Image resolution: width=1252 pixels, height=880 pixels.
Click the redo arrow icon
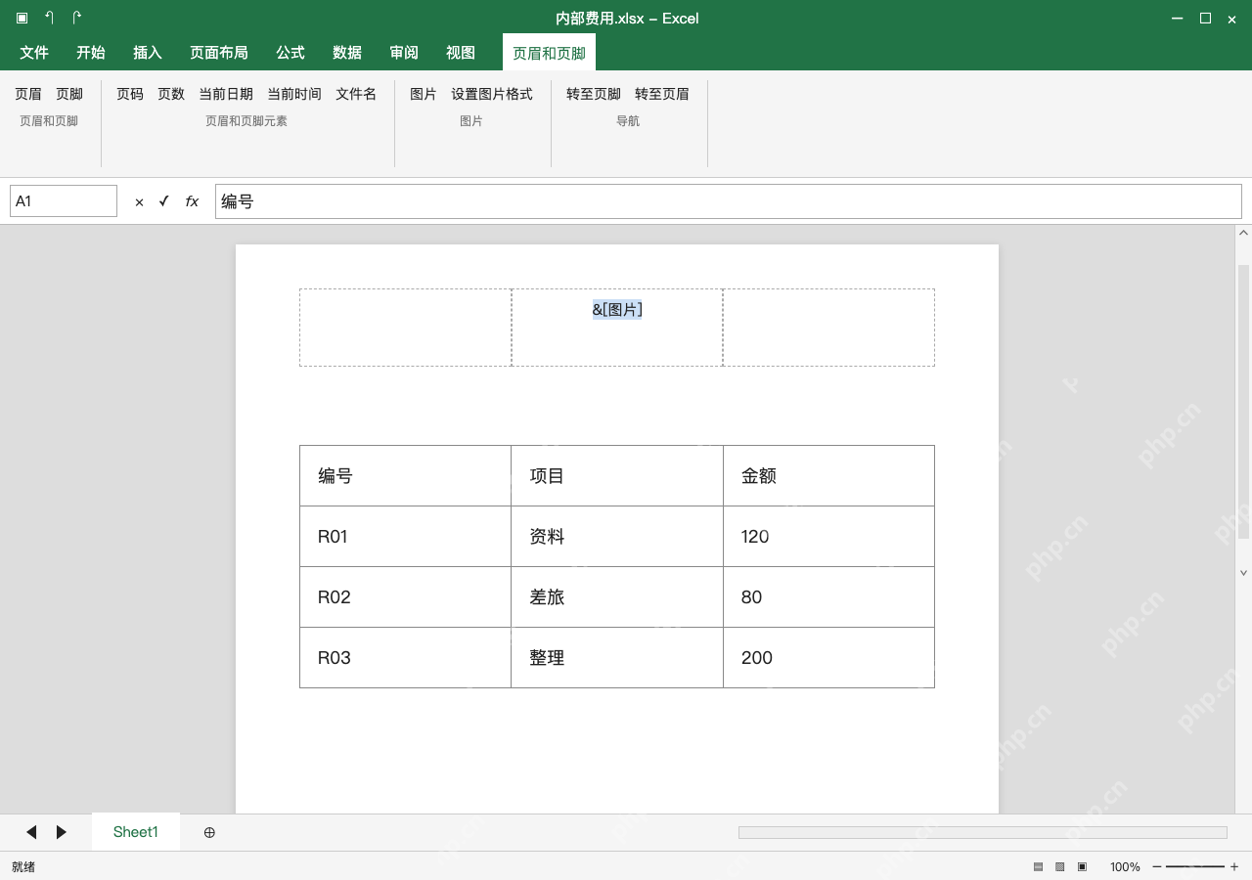tap(77, 18)
